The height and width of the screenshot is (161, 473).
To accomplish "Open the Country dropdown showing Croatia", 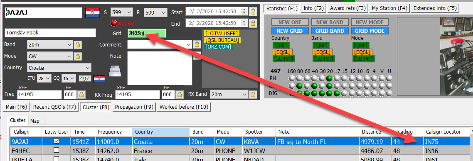I will coord(59,68).
